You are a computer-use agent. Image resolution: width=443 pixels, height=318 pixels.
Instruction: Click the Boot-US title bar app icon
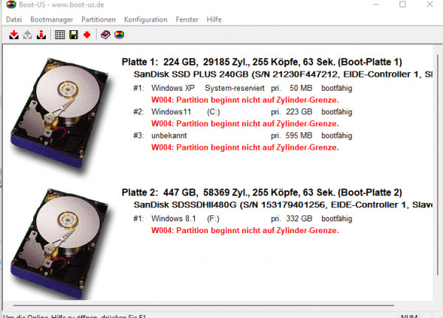(x=11, y=4)
